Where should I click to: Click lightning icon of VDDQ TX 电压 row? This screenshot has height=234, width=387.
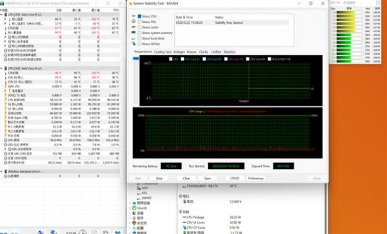tap(6, 95)
